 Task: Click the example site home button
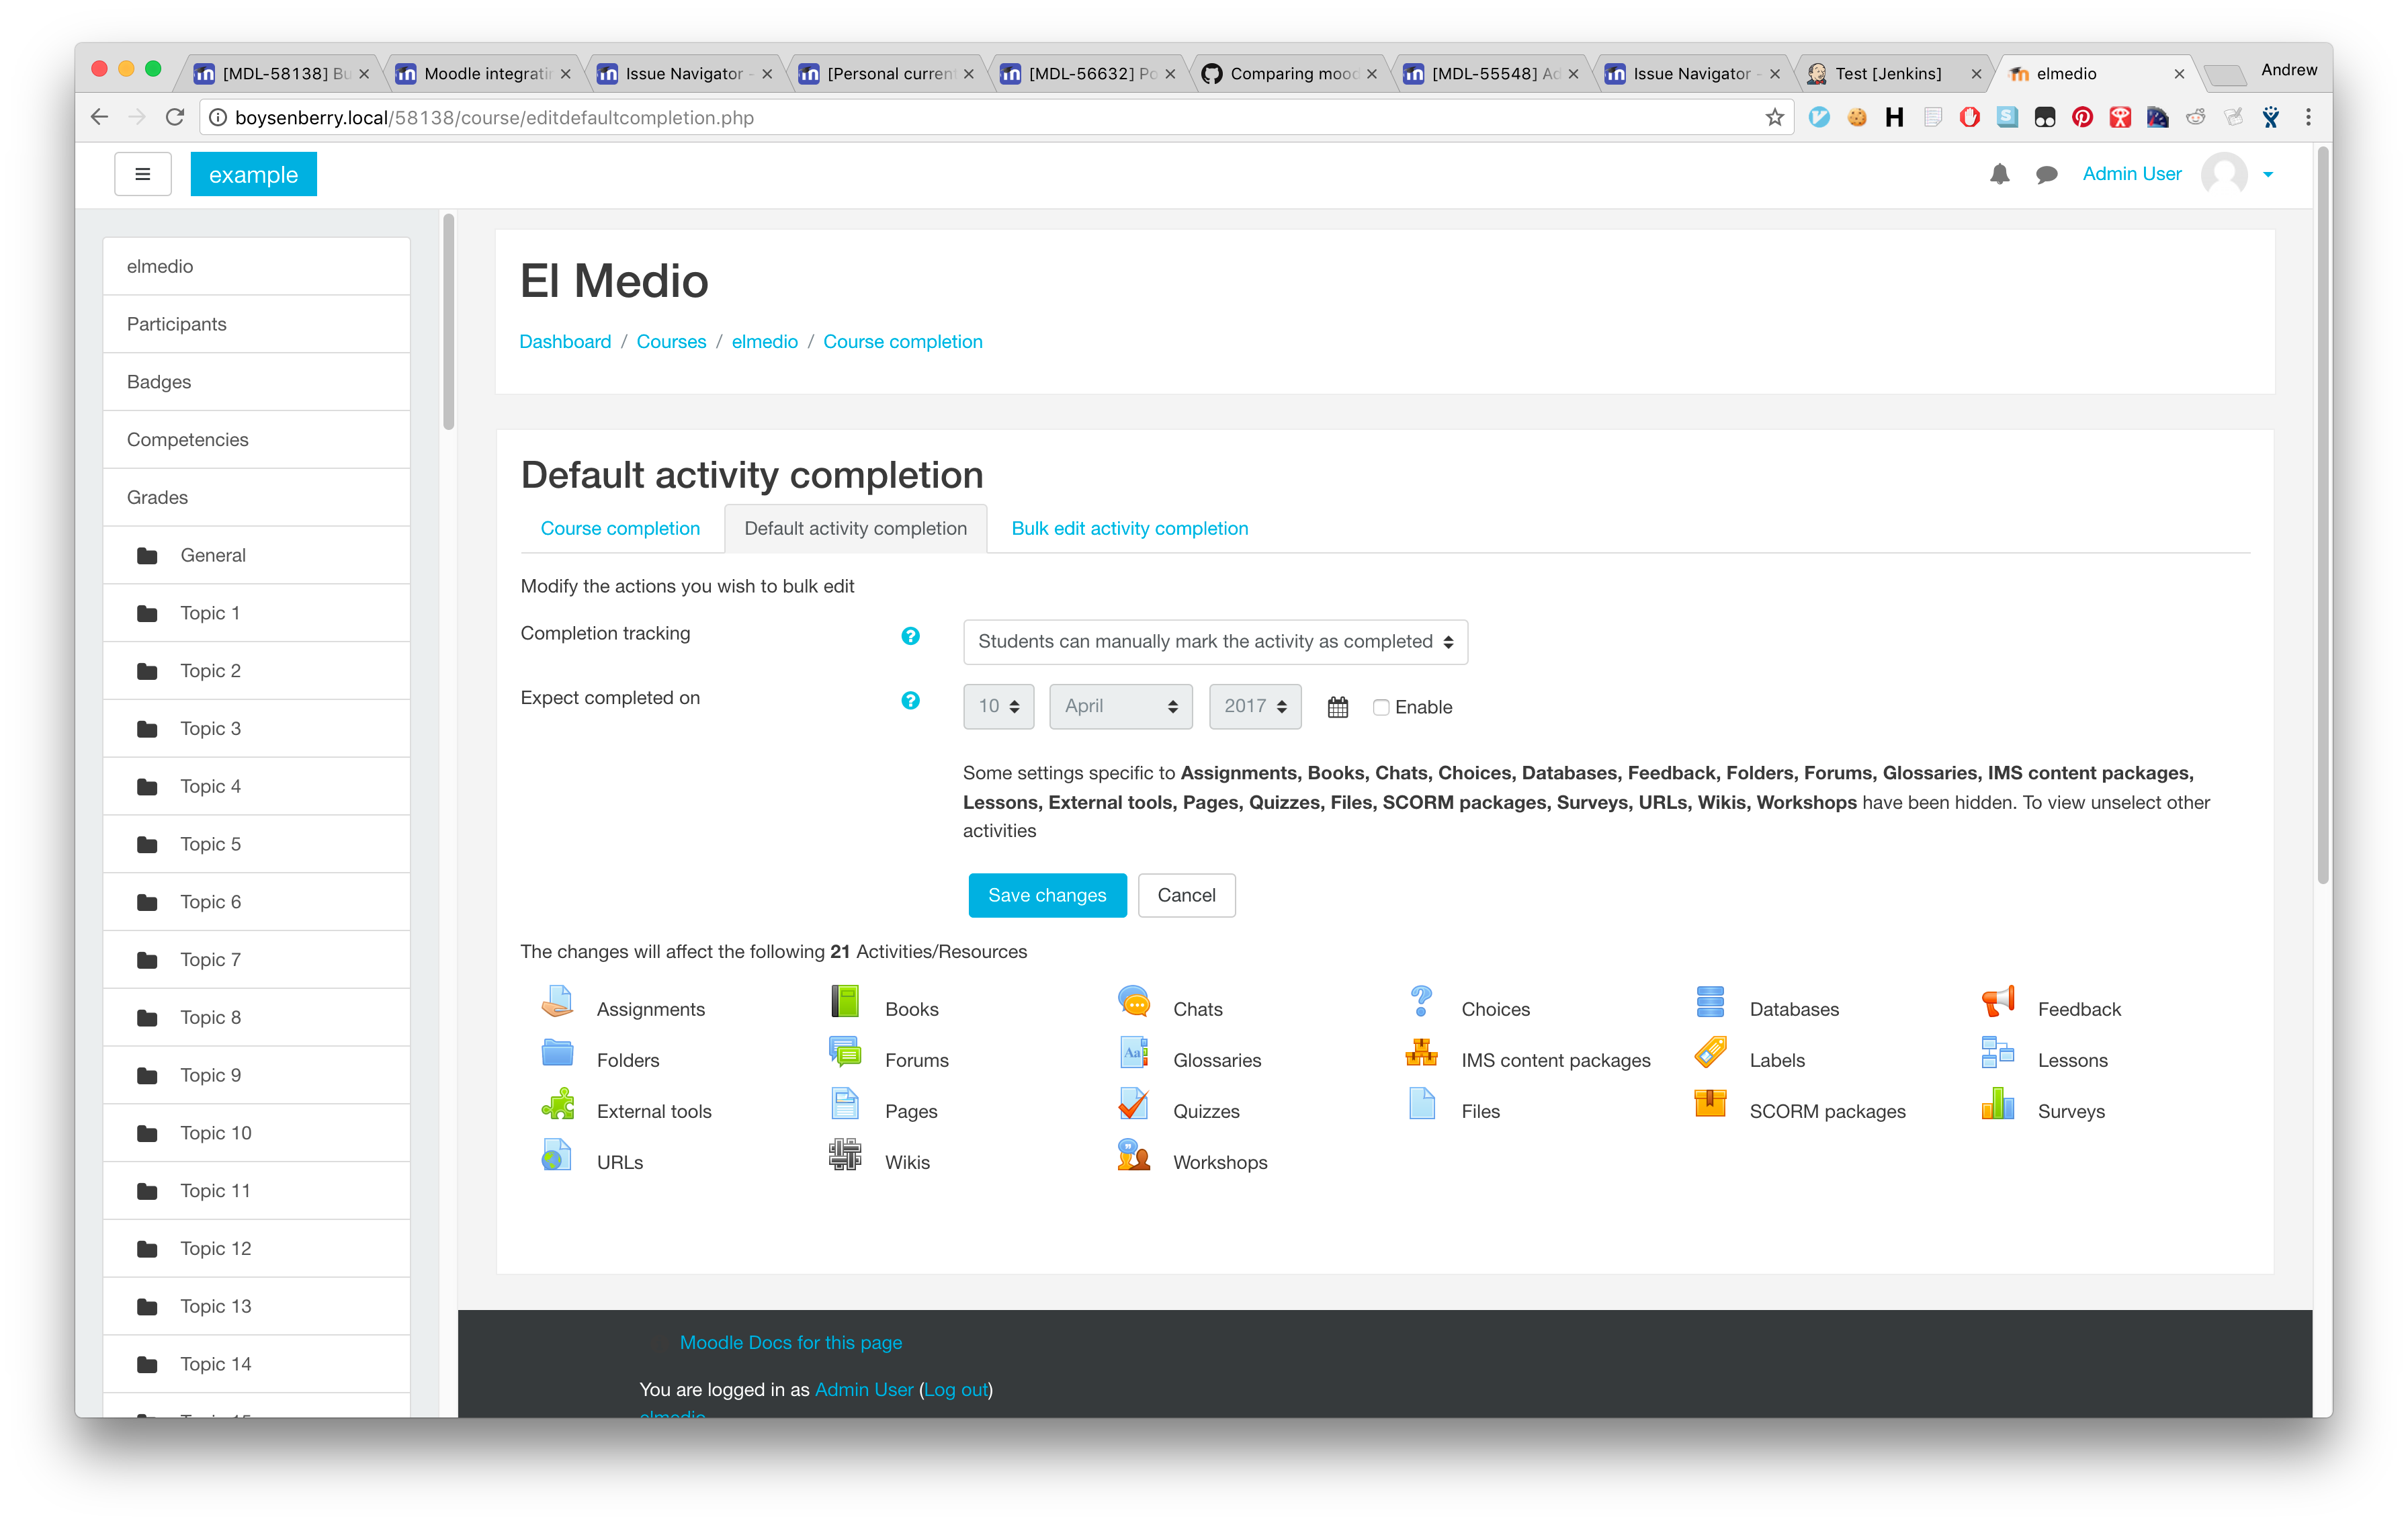pyautogui.click(x=253, y=174)
